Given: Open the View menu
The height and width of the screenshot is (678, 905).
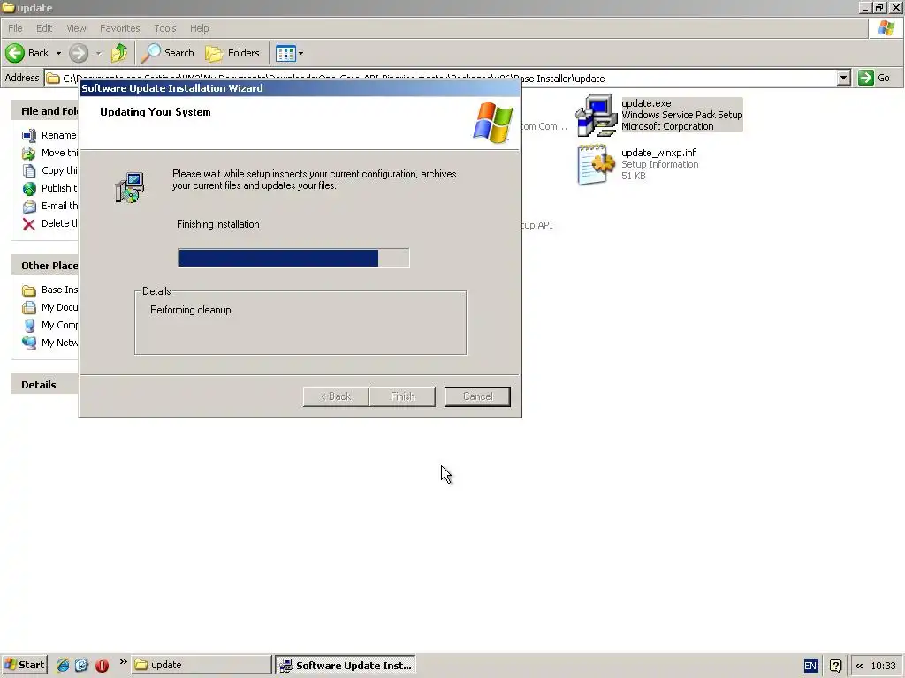Looking at the screenshot, I should pyautogui.click(x=76, y=28).
